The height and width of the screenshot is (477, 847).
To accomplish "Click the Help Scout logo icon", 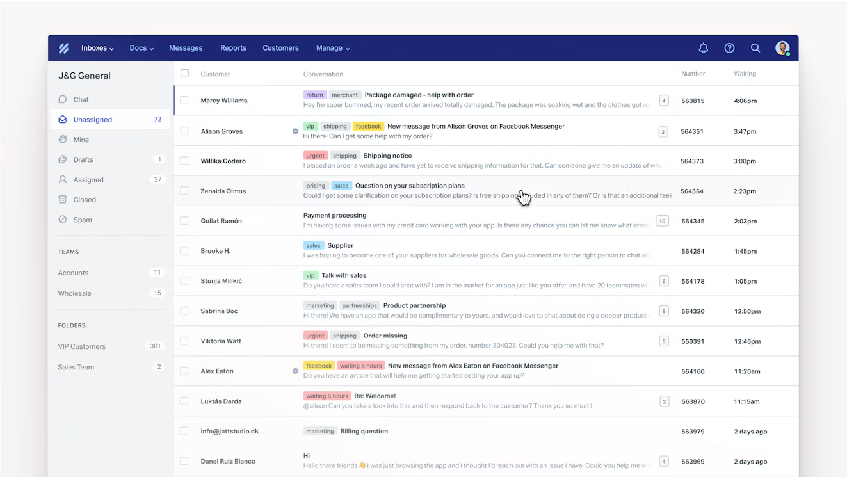I will coord(63,47).
